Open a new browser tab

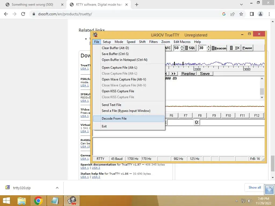tap(137, 5)
